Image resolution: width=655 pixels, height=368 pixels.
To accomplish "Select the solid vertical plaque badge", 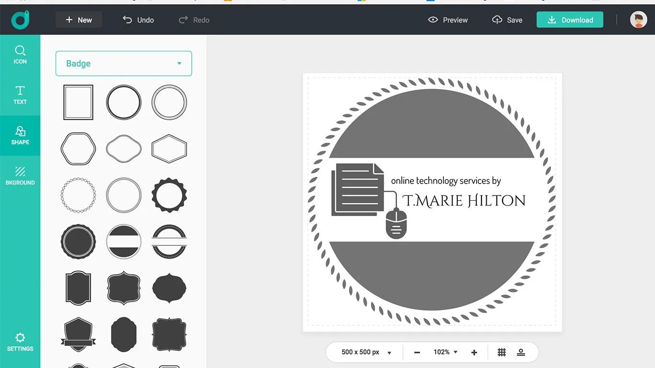I will pyautogui.click(x=78, y=288).
